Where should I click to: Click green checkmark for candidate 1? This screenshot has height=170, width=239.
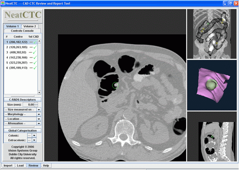(x=35, y=42)
